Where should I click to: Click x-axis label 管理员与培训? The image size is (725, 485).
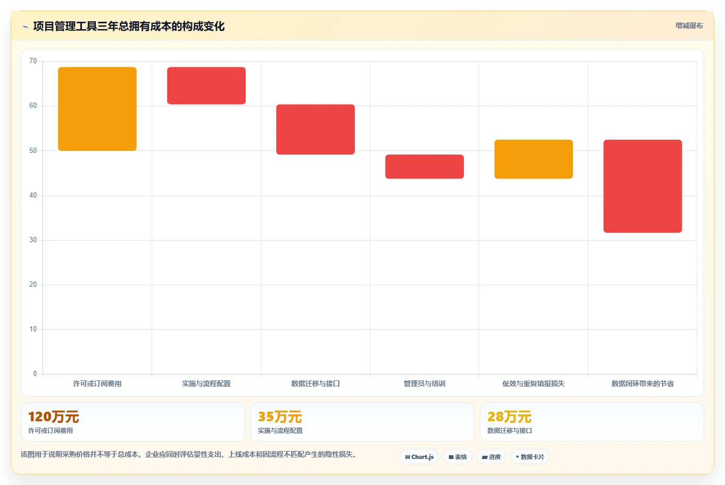[424, 384]
